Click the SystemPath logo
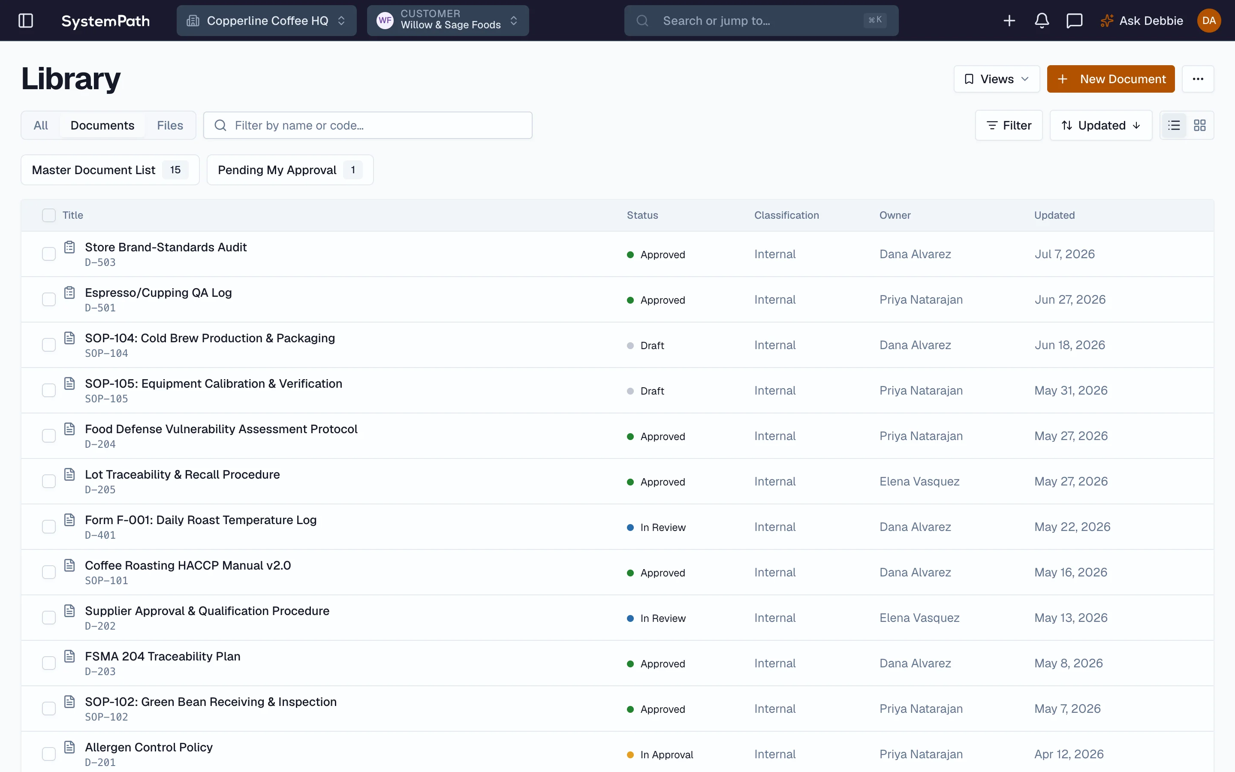This screenshot has height=772, width=1235. tap(105, 21)
